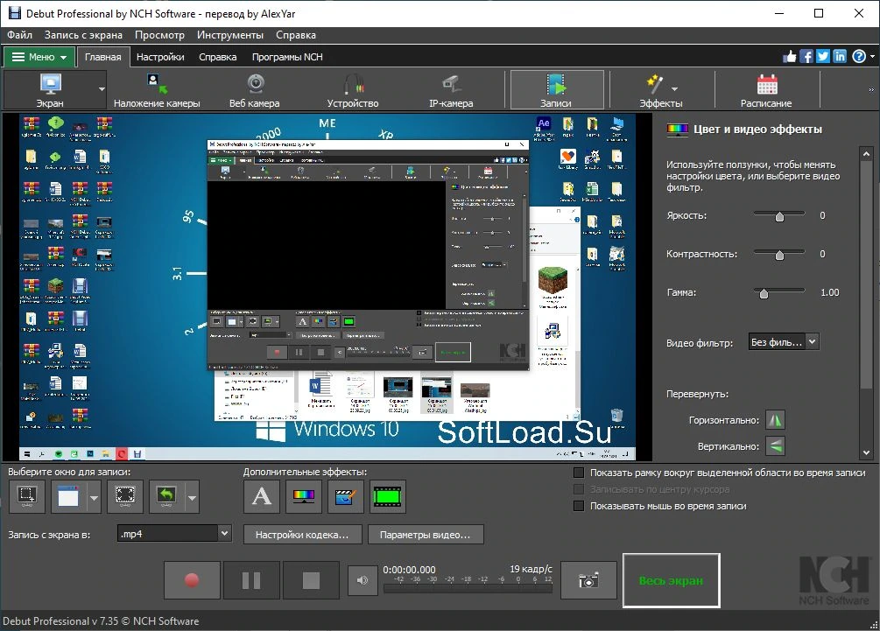Click the thumbs-up like icon

[790, 57]
